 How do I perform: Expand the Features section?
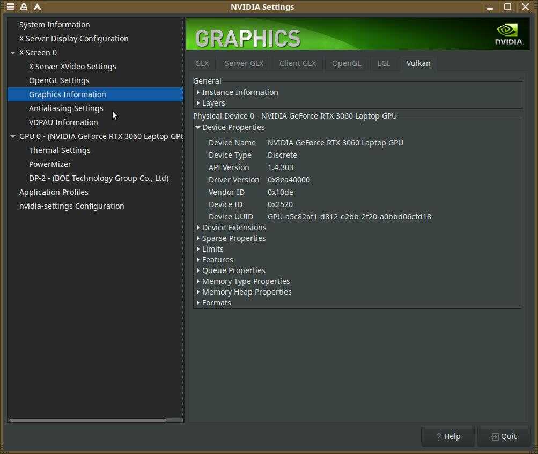point(198,260)
